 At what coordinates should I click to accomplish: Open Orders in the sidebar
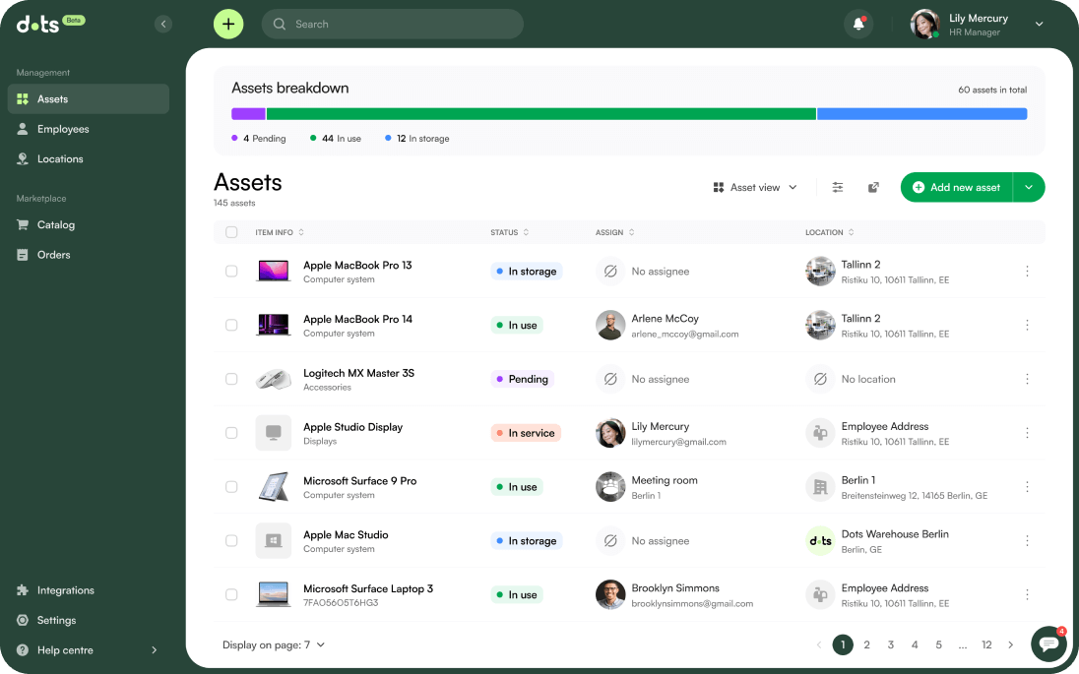pyautogui.click(x=88, y=255)
